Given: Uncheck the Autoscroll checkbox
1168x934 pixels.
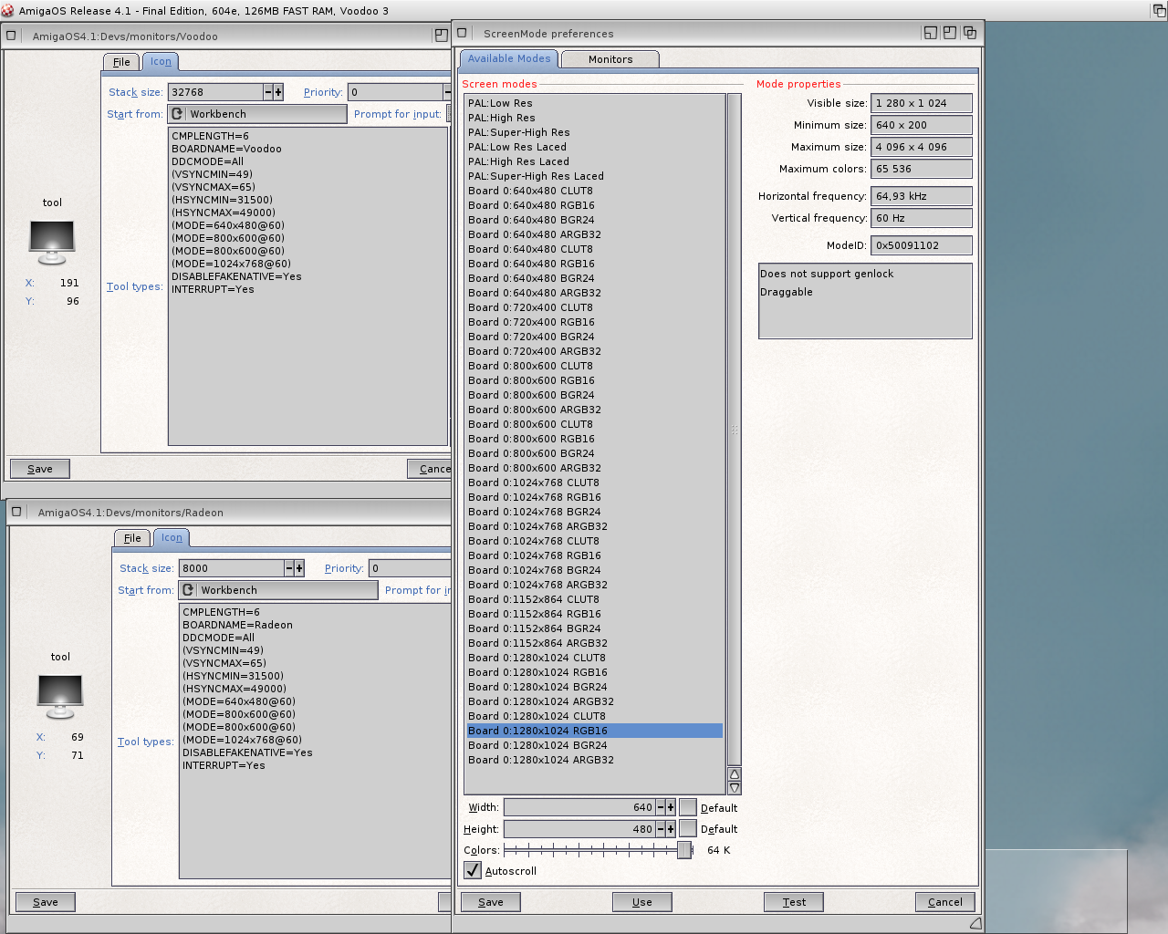Looking at the screenshot, I should coord(473,870).
